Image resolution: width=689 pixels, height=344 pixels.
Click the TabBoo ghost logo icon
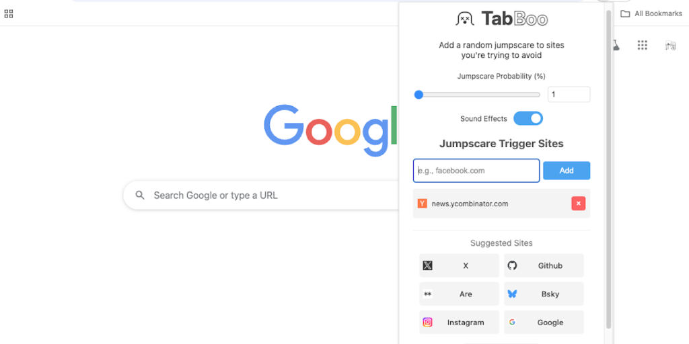click(465, 19)
